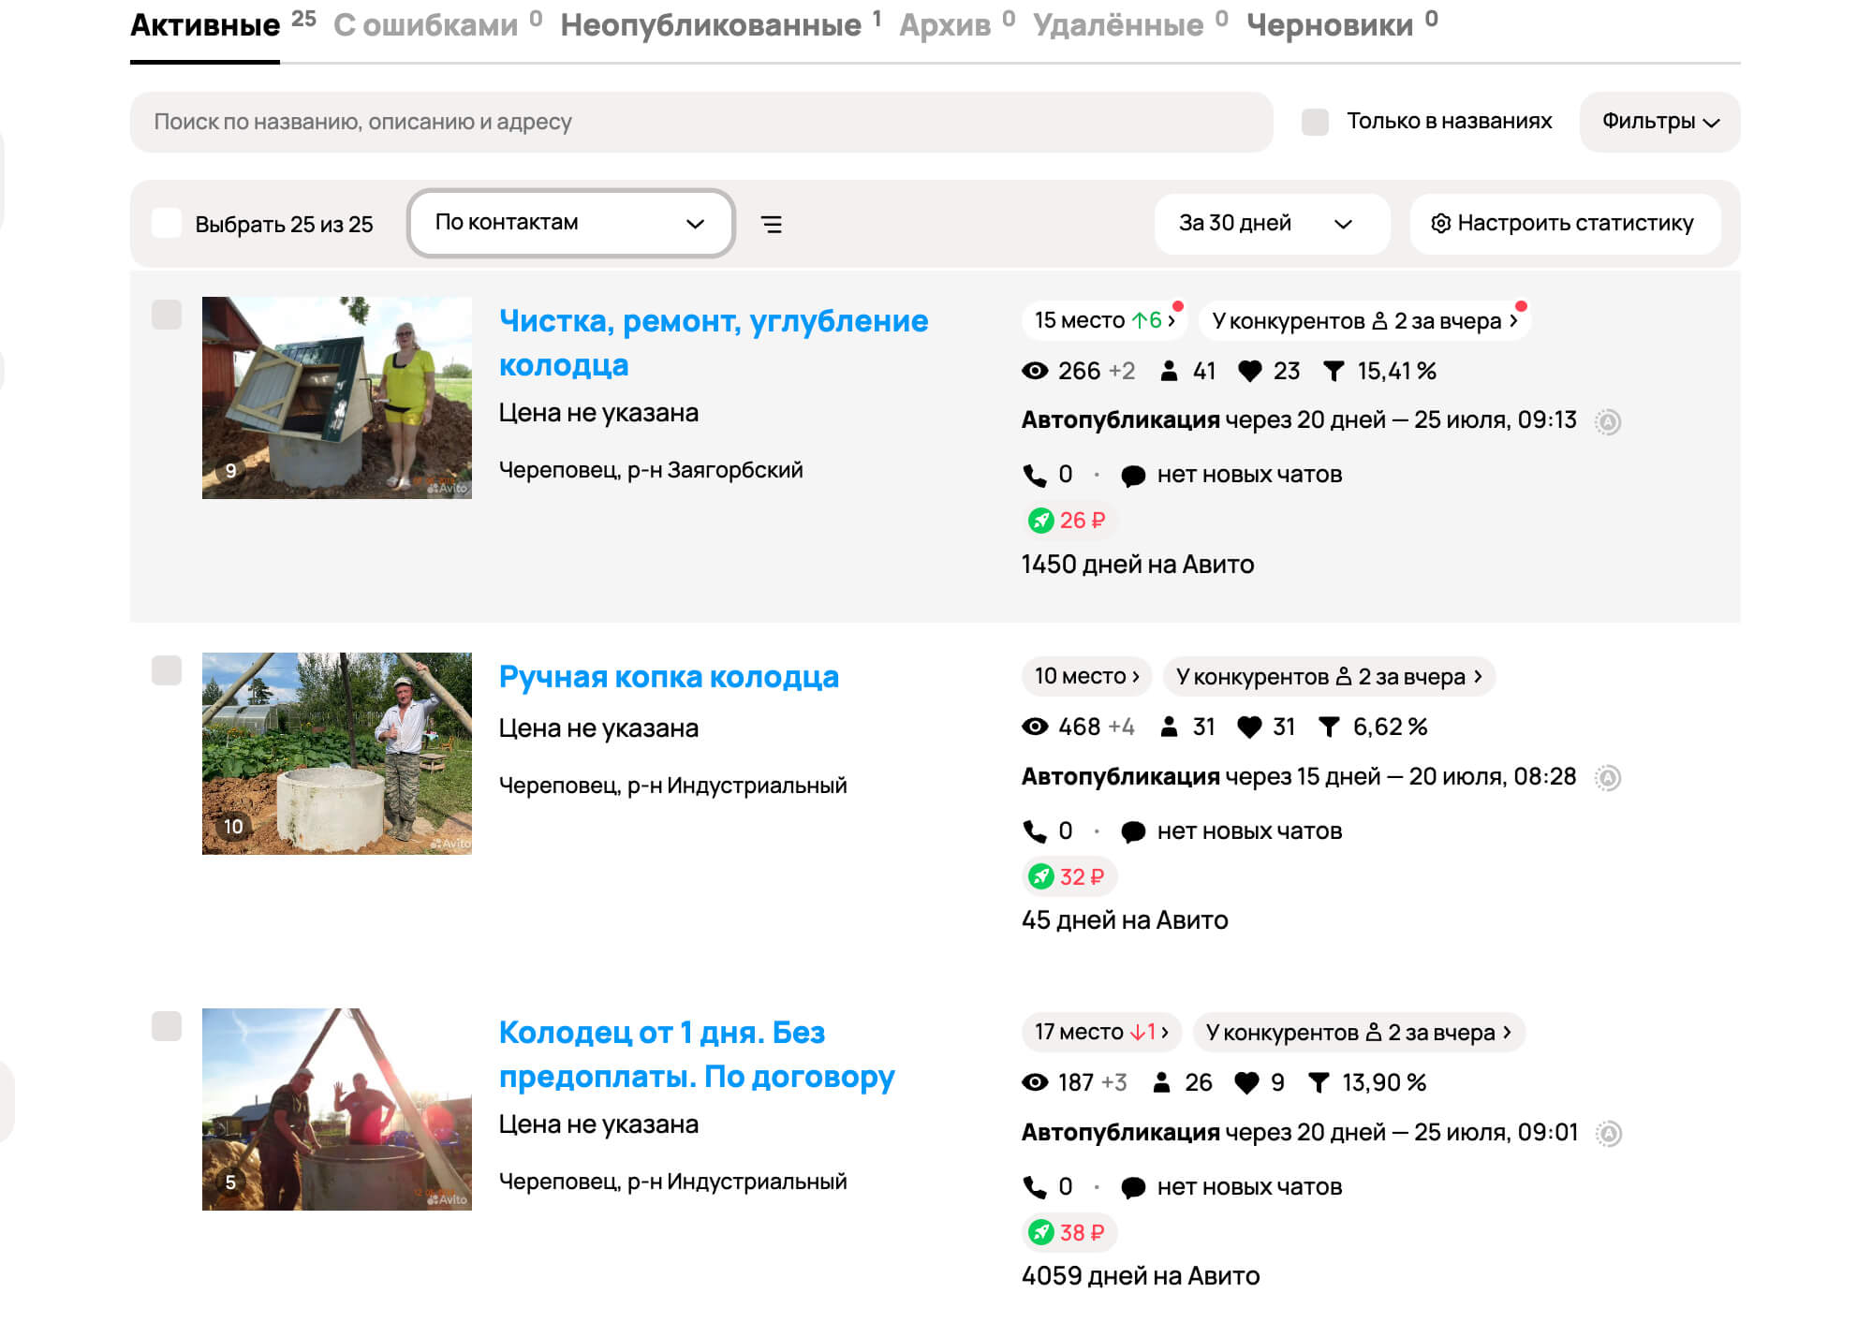Click the favorites heart icon showing 9
Viewport: 1857px width, 1337px height.
tap(1246, 1083)
